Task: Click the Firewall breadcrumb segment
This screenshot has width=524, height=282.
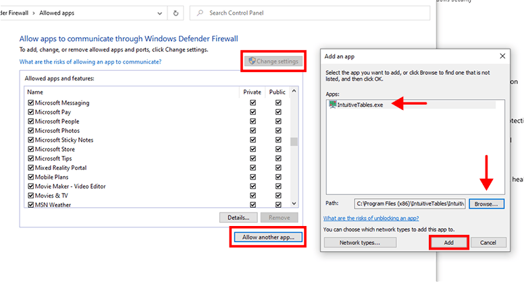Action: point(14,13)
